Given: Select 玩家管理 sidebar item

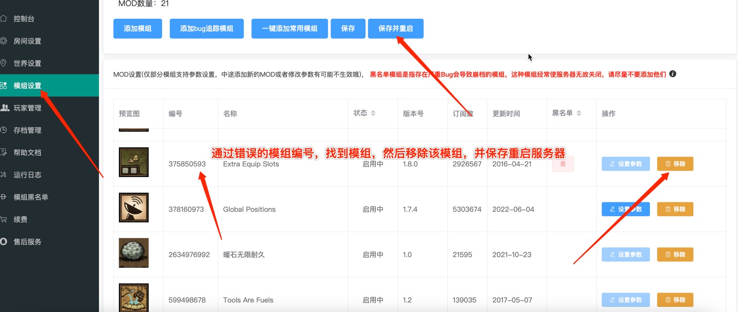Looking at the screenshot, I should [x=27, y=108].
